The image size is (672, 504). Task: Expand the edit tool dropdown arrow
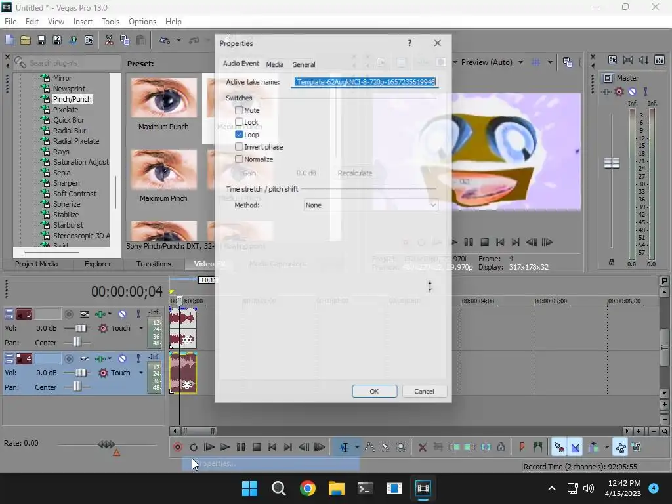(x=356, y=447)
